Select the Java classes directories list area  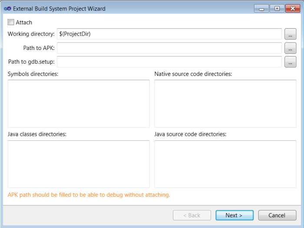click(x=79, y=164)
